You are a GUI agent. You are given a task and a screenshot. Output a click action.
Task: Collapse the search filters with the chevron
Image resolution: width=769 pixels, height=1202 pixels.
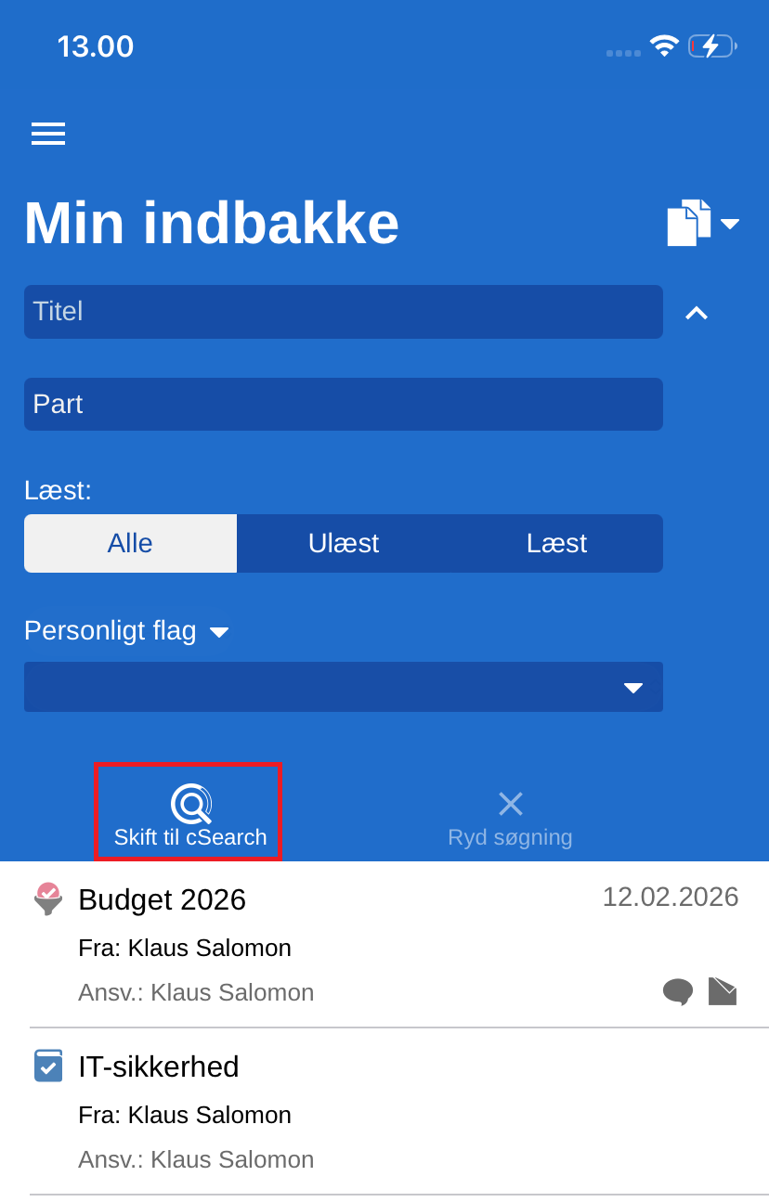pyautogui.click(x=697, y=313)
